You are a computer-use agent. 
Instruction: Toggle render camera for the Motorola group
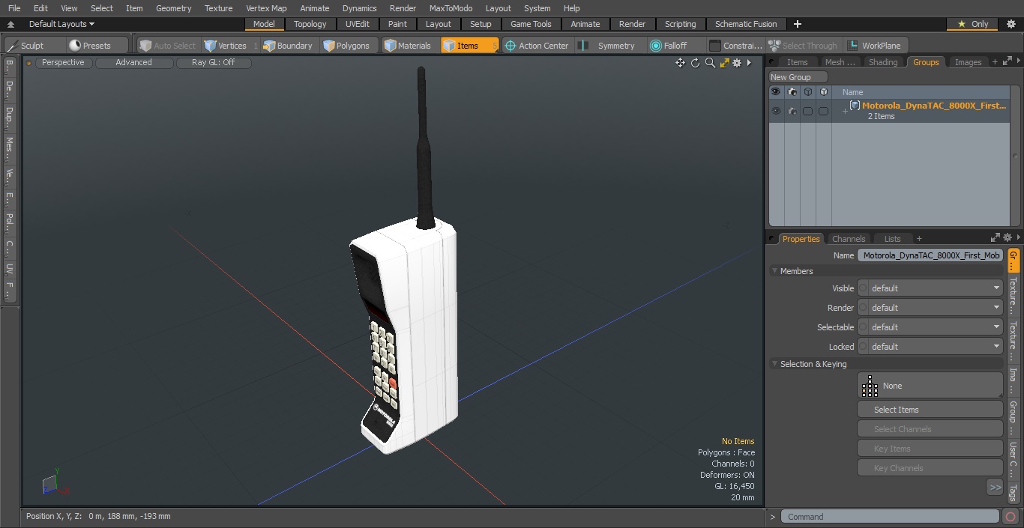pos(792,111)
